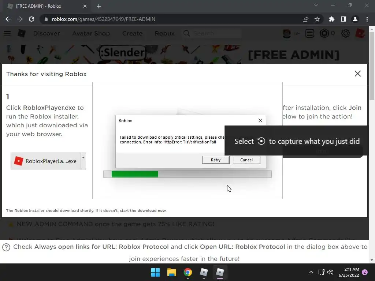Go forward using browser forward arrow
This screenshot has width=375, height=281.
point(20,19)
